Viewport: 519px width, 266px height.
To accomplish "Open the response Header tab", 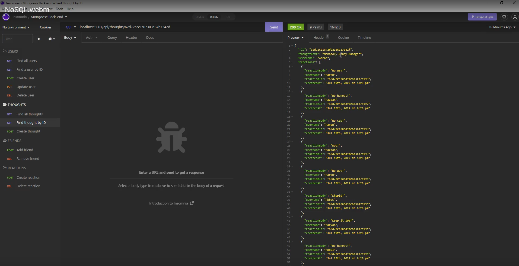I will (x=321, y=37).
